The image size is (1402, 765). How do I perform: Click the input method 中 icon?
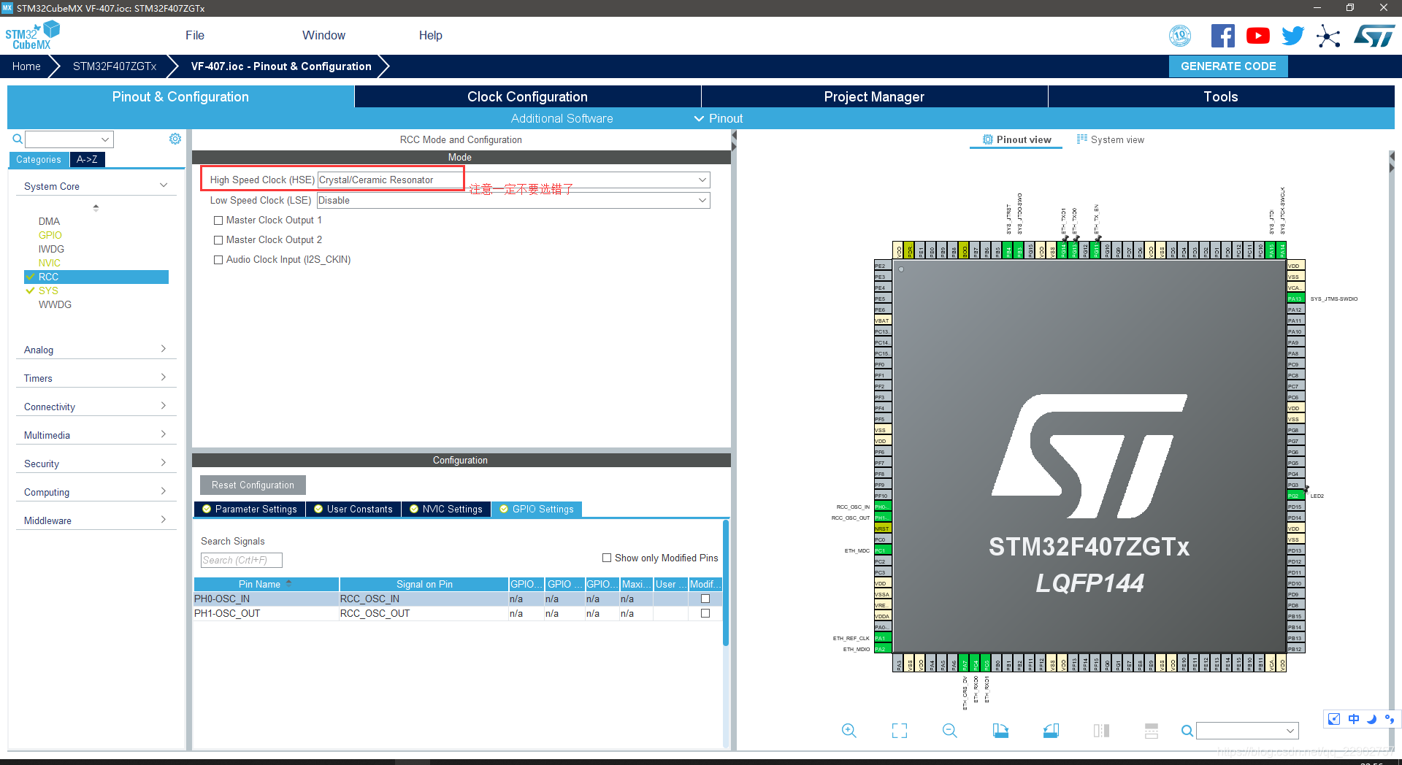pyautogui.click(x=1353, y=719)
